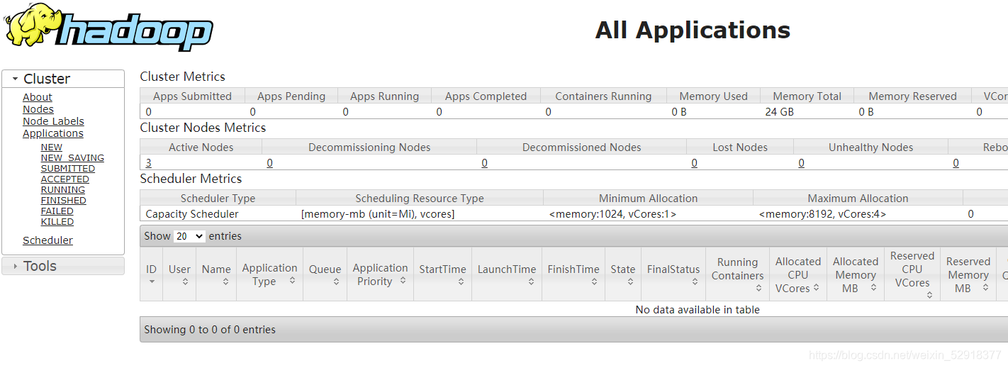The image size is (1008, 368).
Task: Click 'No data available in table' message
Action: [698, 310]
